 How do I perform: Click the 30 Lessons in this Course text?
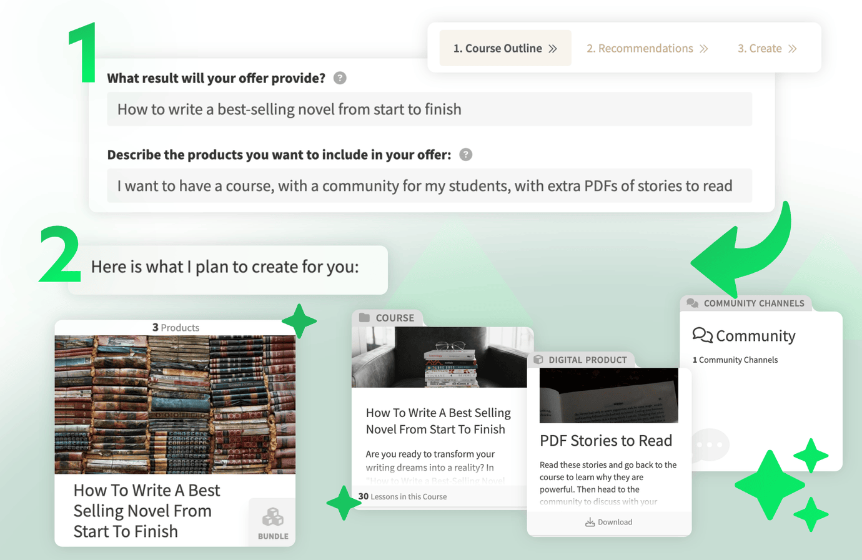tap(403, 496)
